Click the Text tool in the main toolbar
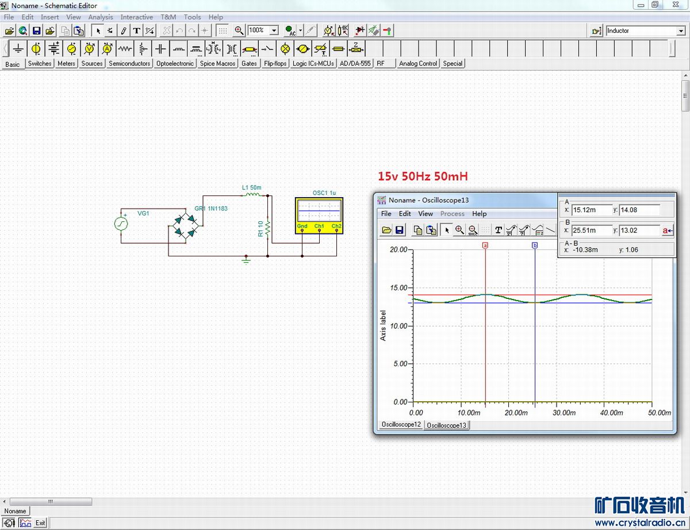Screen dimensions: 690x530 (x=136, y=30)
